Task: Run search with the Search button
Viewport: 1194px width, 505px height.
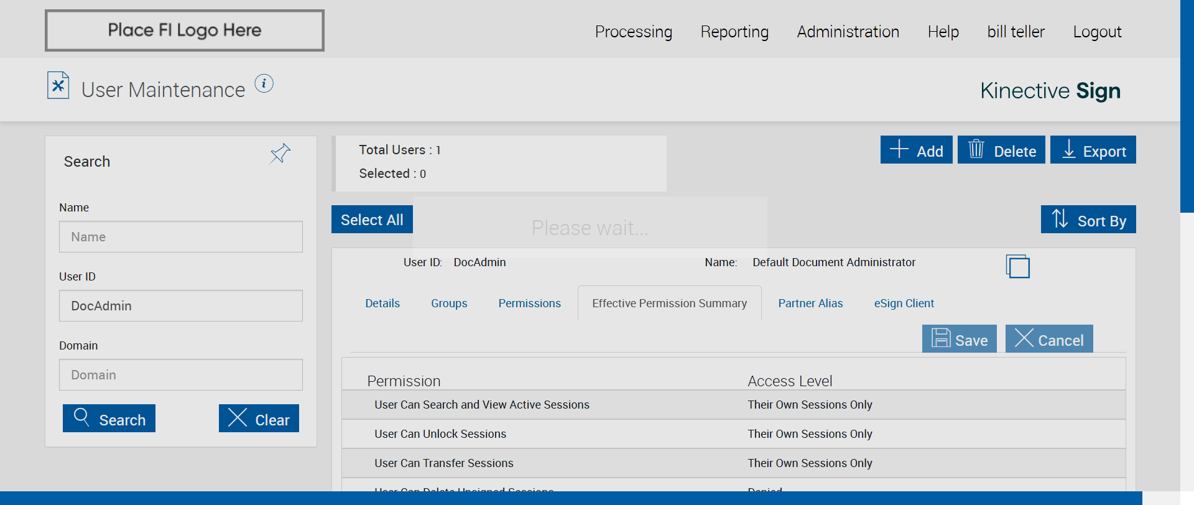Action: click(109, 419)
